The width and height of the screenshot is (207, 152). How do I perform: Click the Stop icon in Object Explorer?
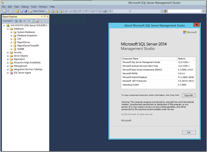point(24,21)
